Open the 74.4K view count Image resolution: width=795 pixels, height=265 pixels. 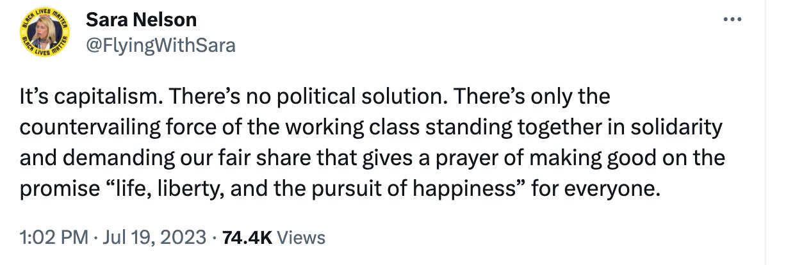tap(247, 238)
